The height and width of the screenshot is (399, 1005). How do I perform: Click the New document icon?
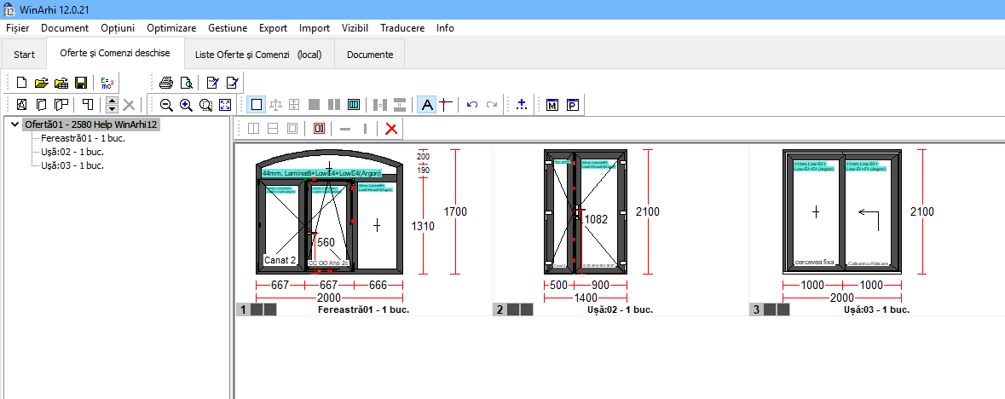point(22,83)
